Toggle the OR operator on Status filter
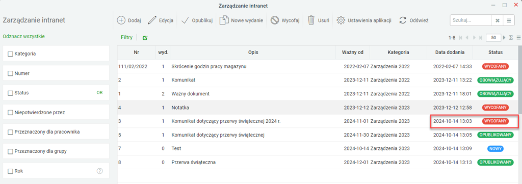The image size is (522, 184). coord(99,93)
